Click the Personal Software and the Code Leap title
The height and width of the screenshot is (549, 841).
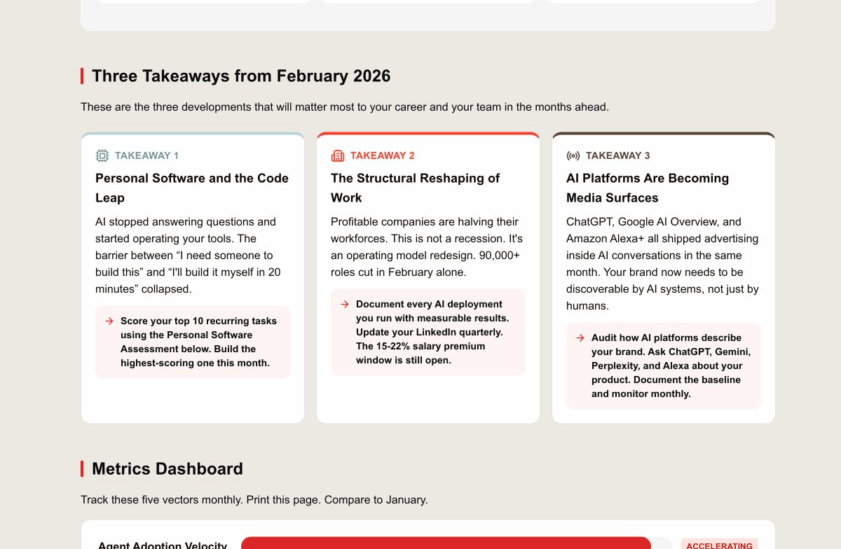pos(192,188)
